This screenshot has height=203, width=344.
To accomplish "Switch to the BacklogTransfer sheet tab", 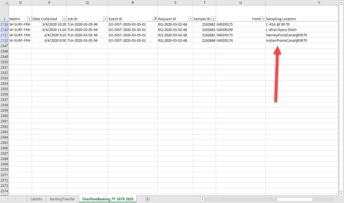I will pos(62,199).
